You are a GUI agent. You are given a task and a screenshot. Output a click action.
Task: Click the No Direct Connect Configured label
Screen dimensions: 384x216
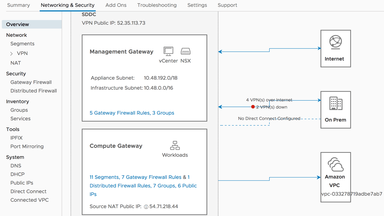pos(269,119)
